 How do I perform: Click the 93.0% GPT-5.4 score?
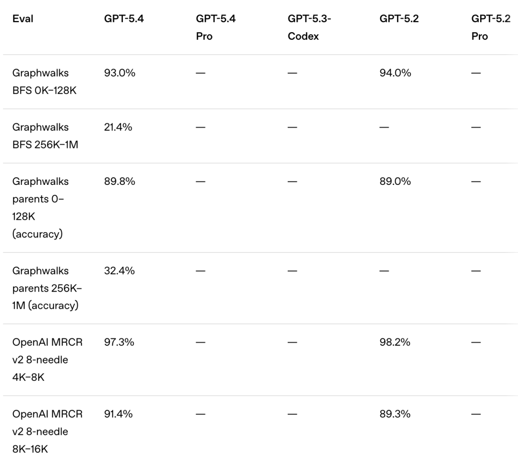(119, 73)
